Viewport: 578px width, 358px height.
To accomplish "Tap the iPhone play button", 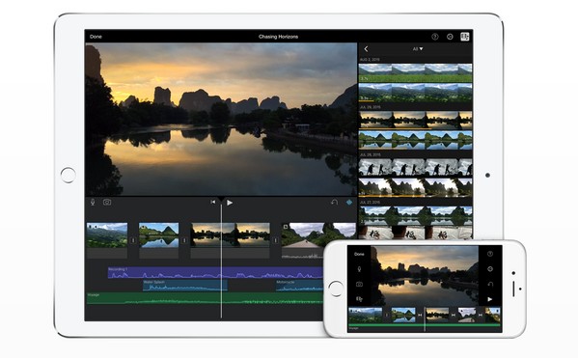I will click(490, 299).
